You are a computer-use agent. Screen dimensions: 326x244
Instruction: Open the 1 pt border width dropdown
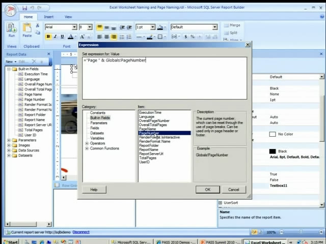click(x=153, y=27)
